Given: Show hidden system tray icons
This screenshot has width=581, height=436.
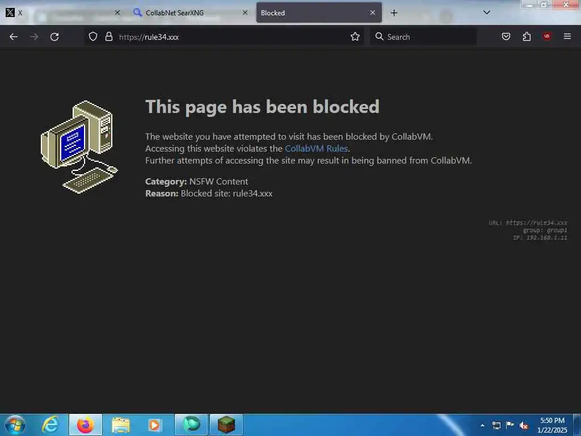Looking at the screenshot, I should click(x=482, y=426).
